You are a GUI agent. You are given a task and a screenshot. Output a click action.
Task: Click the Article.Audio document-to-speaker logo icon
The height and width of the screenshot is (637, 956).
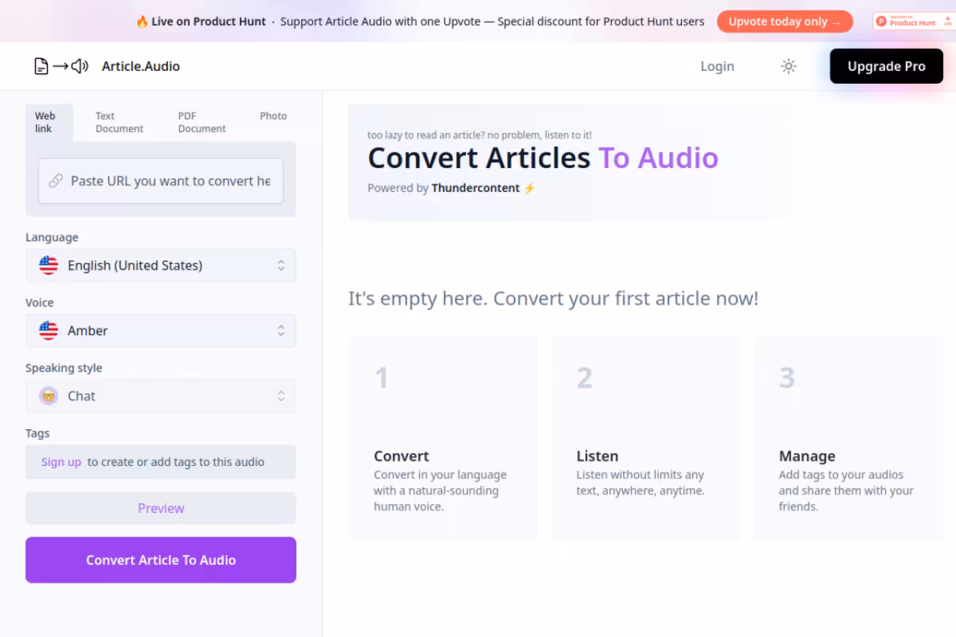pos(61,66)
